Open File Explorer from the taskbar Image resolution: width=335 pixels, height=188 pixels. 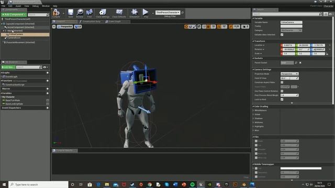coord(107,184)
